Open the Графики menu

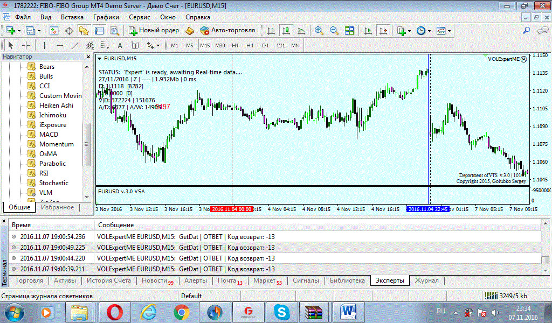point(106,17)
